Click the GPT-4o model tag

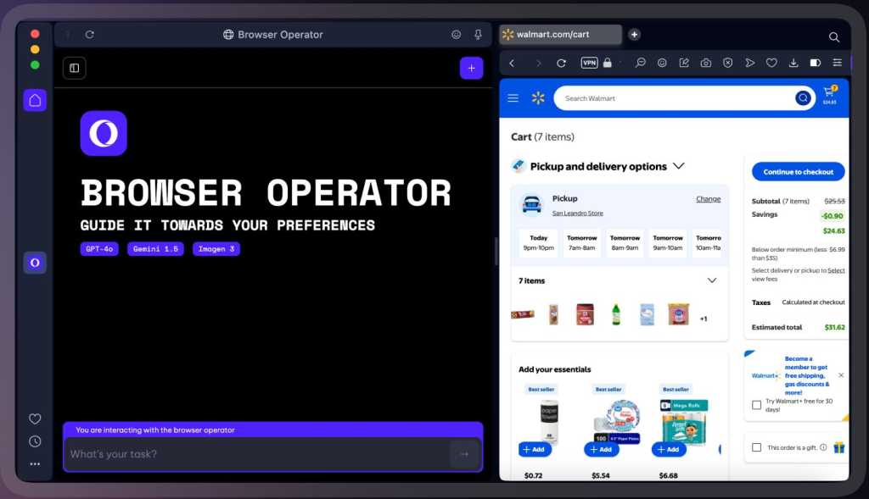pyautogui.click(x=99, y=248)
